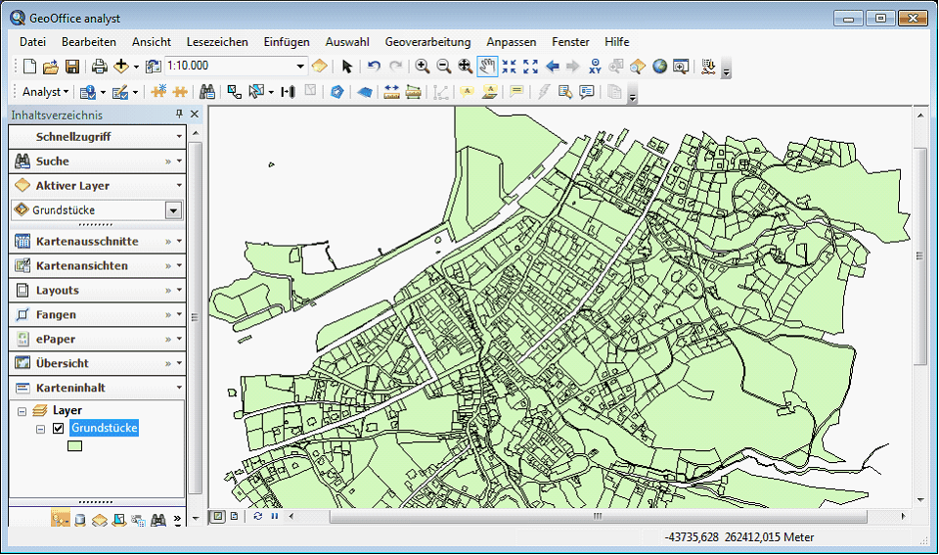Pause map drawing button

(274, 516)
